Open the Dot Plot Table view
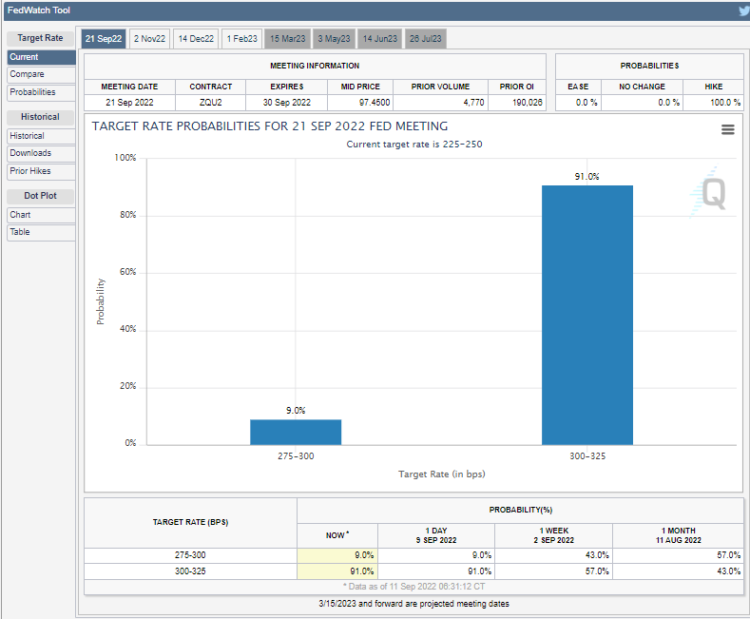This screenshot has width=750, height=619. point(41,232)
